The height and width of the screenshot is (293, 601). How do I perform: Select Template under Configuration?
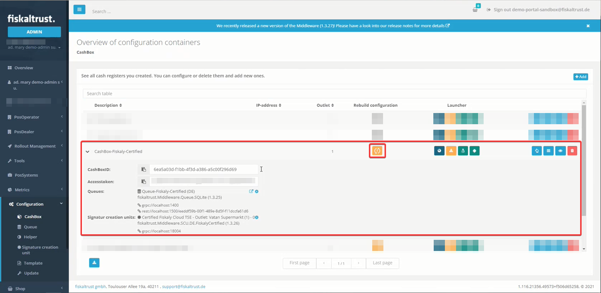(33, 263)
